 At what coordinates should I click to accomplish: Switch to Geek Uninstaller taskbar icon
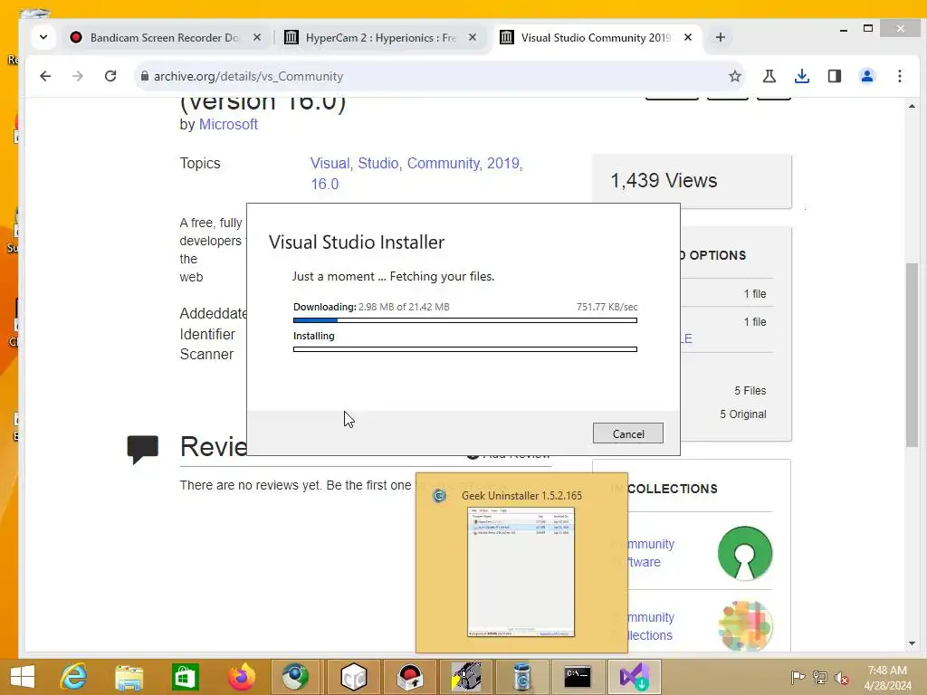pyautogui.click(x=521, y=677)
